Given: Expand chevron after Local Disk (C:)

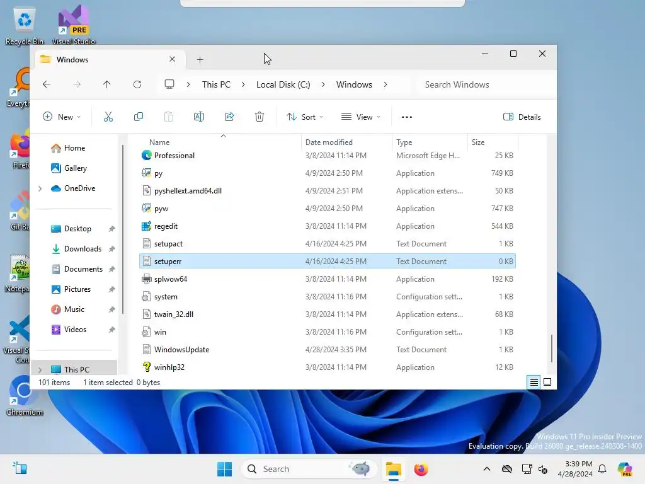Looking at the screenshot, I should [x=323, y=84].
